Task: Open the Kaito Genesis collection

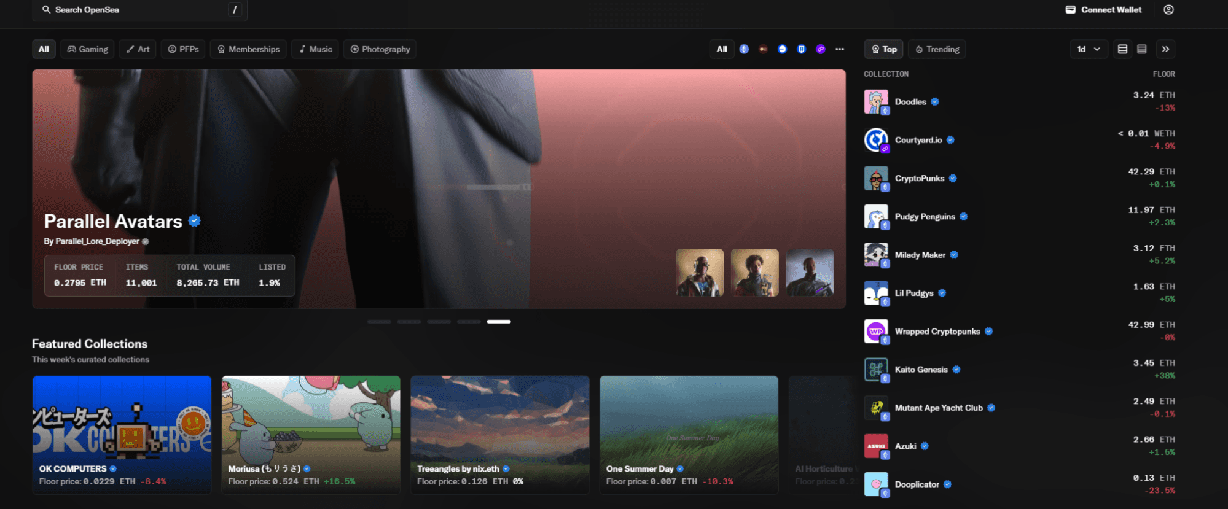Action: point(1020,370)
